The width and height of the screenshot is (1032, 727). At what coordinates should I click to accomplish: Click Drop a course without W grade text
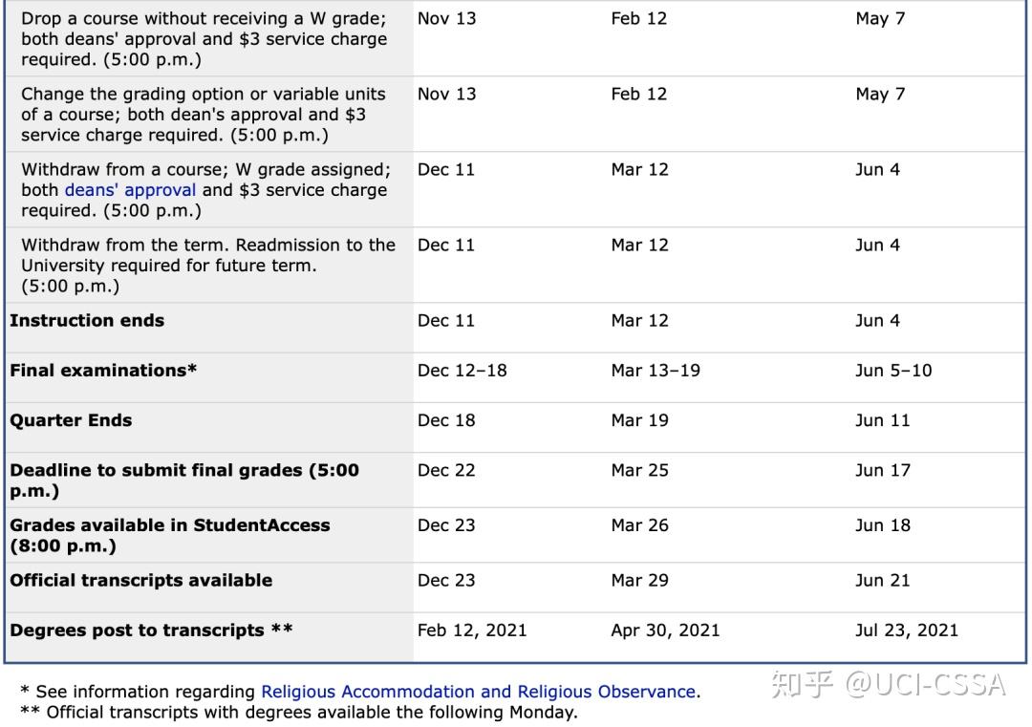click(x=204, y=39)
